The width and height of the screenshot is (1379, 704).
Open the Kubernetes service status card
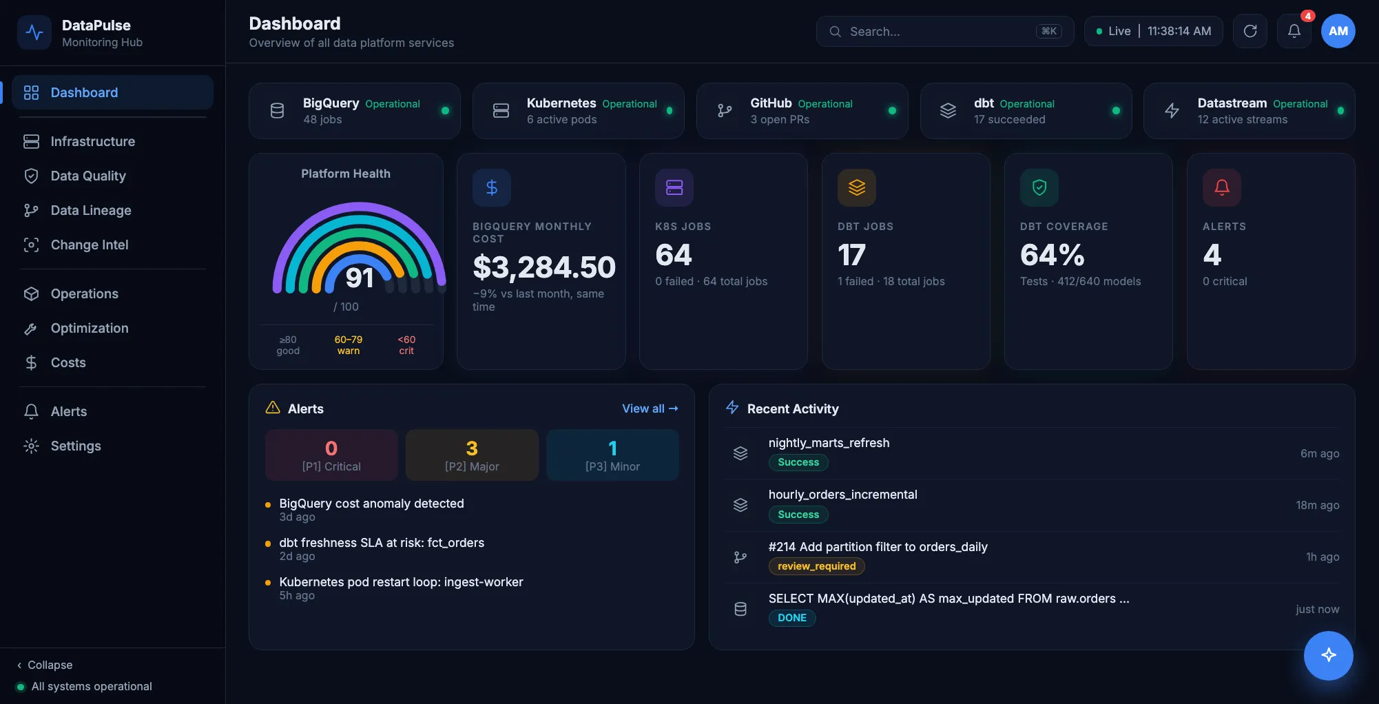click(578, 111)
